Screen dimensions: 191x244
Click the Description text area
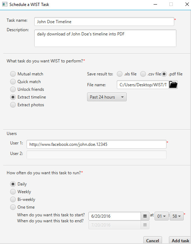(x=105, y=38)
